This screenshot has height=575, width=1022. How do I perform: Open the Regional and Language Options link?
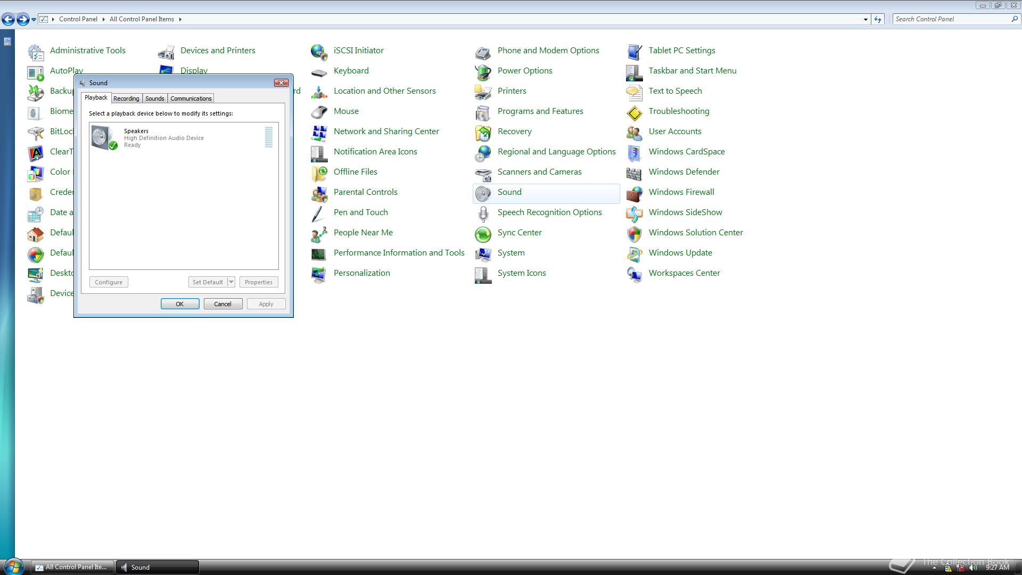tap(556, 152)
